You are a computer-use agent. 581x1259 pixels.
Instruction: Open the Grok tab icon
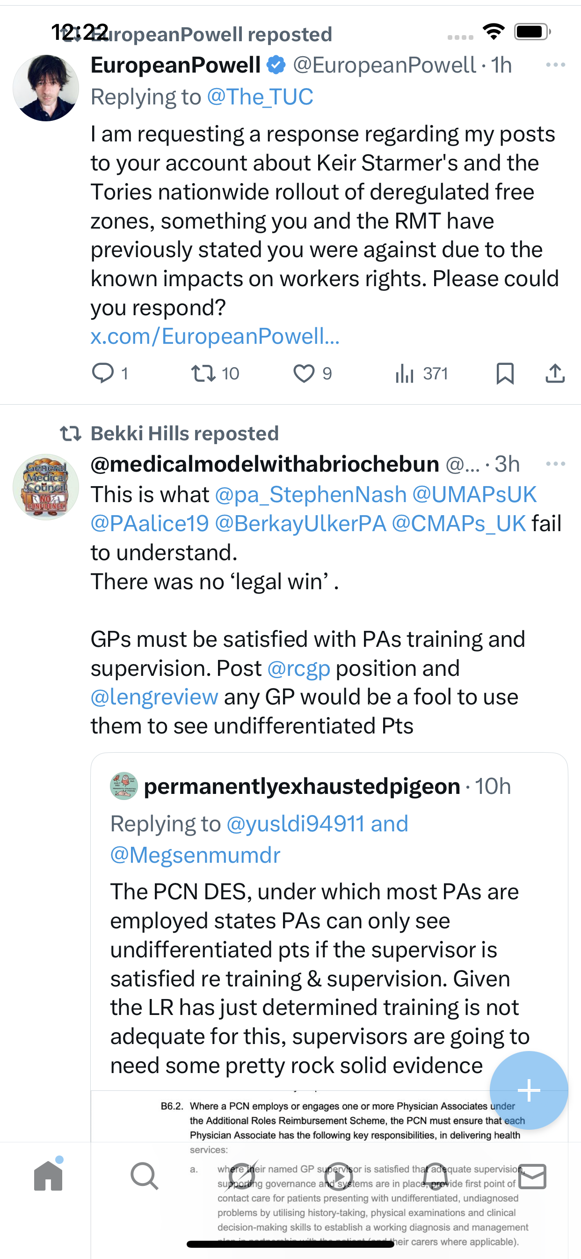click(242, 1176)
